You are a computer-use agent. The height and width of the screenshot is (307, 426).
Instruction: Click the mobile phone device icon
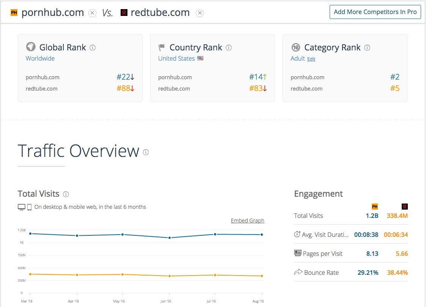pos(29,207)
